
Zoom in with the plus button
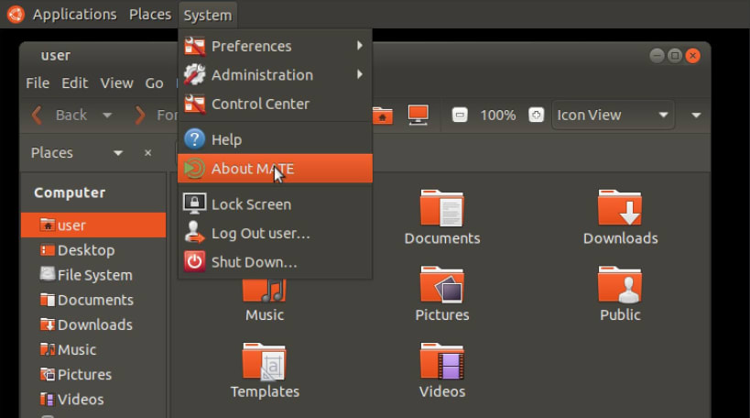pyautogui.click(x=537, y=115)
